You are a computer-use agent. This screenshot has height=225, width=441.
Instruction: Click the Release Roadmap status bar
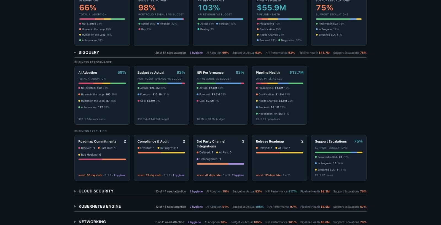tap(279, 152)
